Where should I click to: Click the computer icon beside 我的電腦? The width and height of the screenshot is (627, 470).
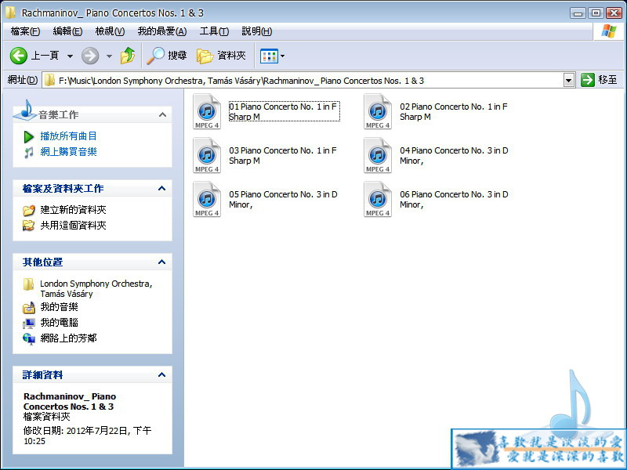[29, 323]
